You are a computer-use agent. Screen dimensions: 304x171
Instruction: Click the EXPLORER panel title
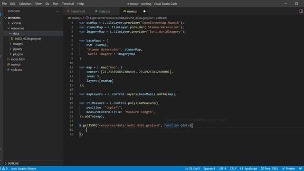point(14,11)
